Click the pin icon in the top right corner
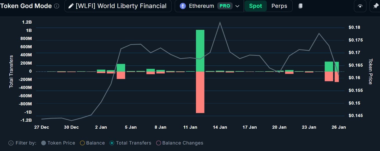 (x=377, y=6)
